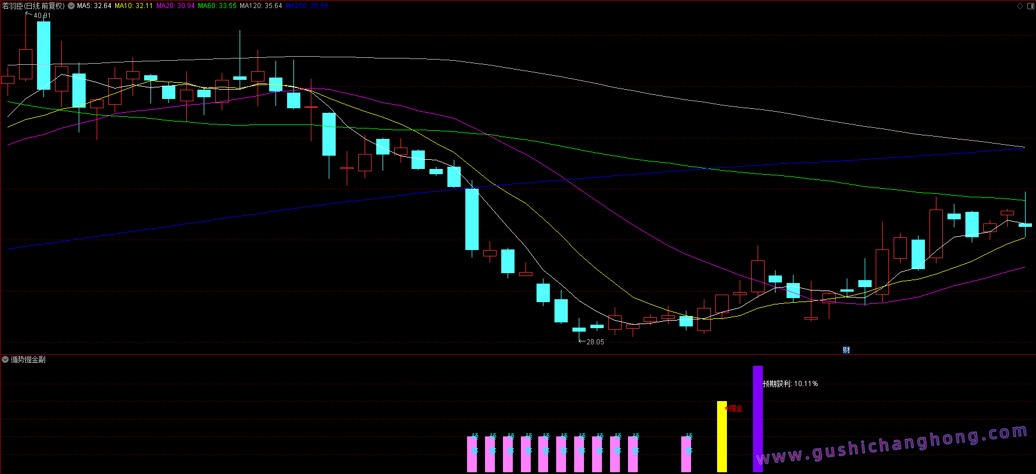This screenshot has width=1036, height=474.
Task: Expand the 循势掘金副 indicator dropdown arrow
Action: click(5, 359)
